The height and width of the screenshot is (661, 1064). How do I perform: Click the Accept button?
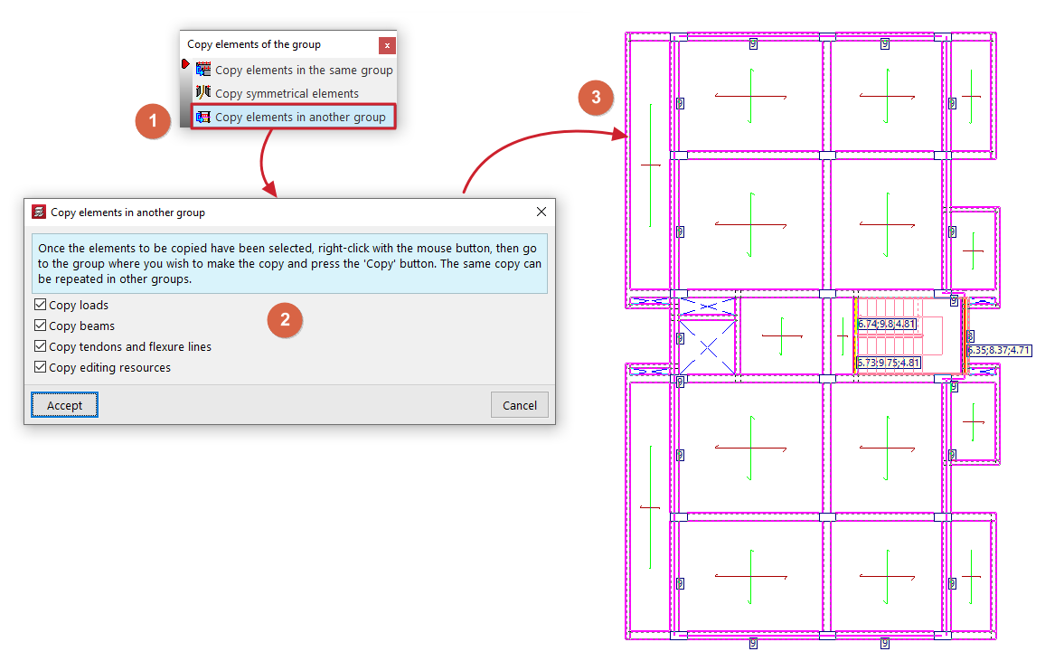64,405
